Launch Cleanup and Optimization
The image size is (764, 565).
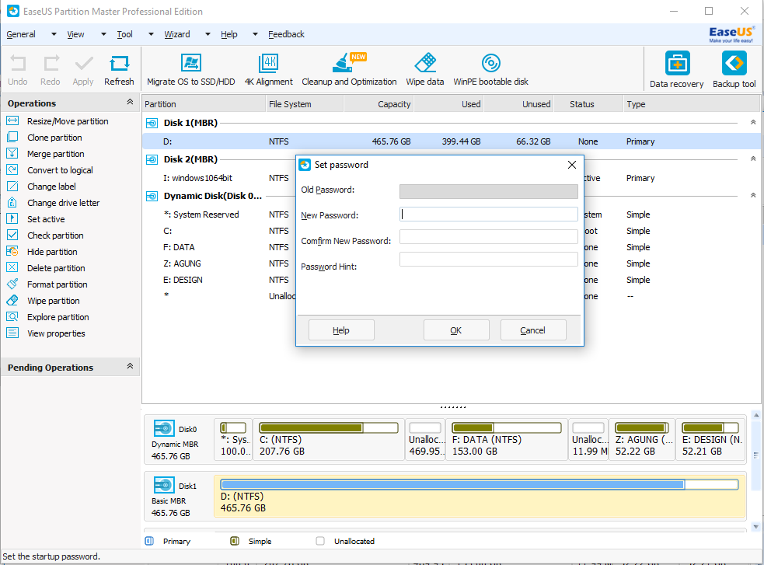click(x=347, y=68)
